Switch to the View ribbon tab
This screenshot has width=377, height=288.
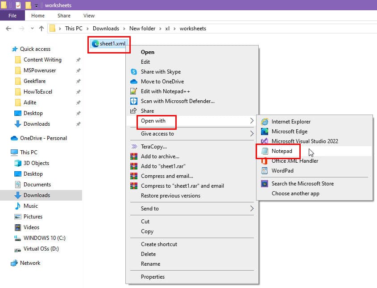click(x=89, y=16)
